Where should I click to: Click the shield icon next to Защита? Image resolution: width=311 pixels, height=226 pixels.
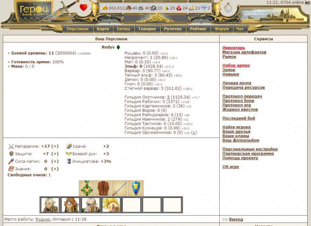click(x=11, y=154)
